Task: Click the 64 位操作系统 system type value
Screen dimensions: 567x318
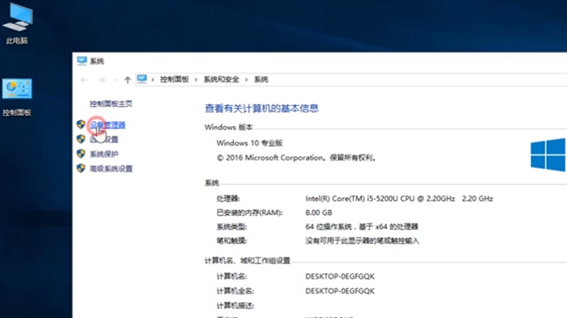Action: coord(361,227)
